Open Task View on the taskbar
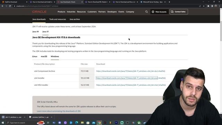The width and height of the screenshot is (222, 125). (48, 123)
